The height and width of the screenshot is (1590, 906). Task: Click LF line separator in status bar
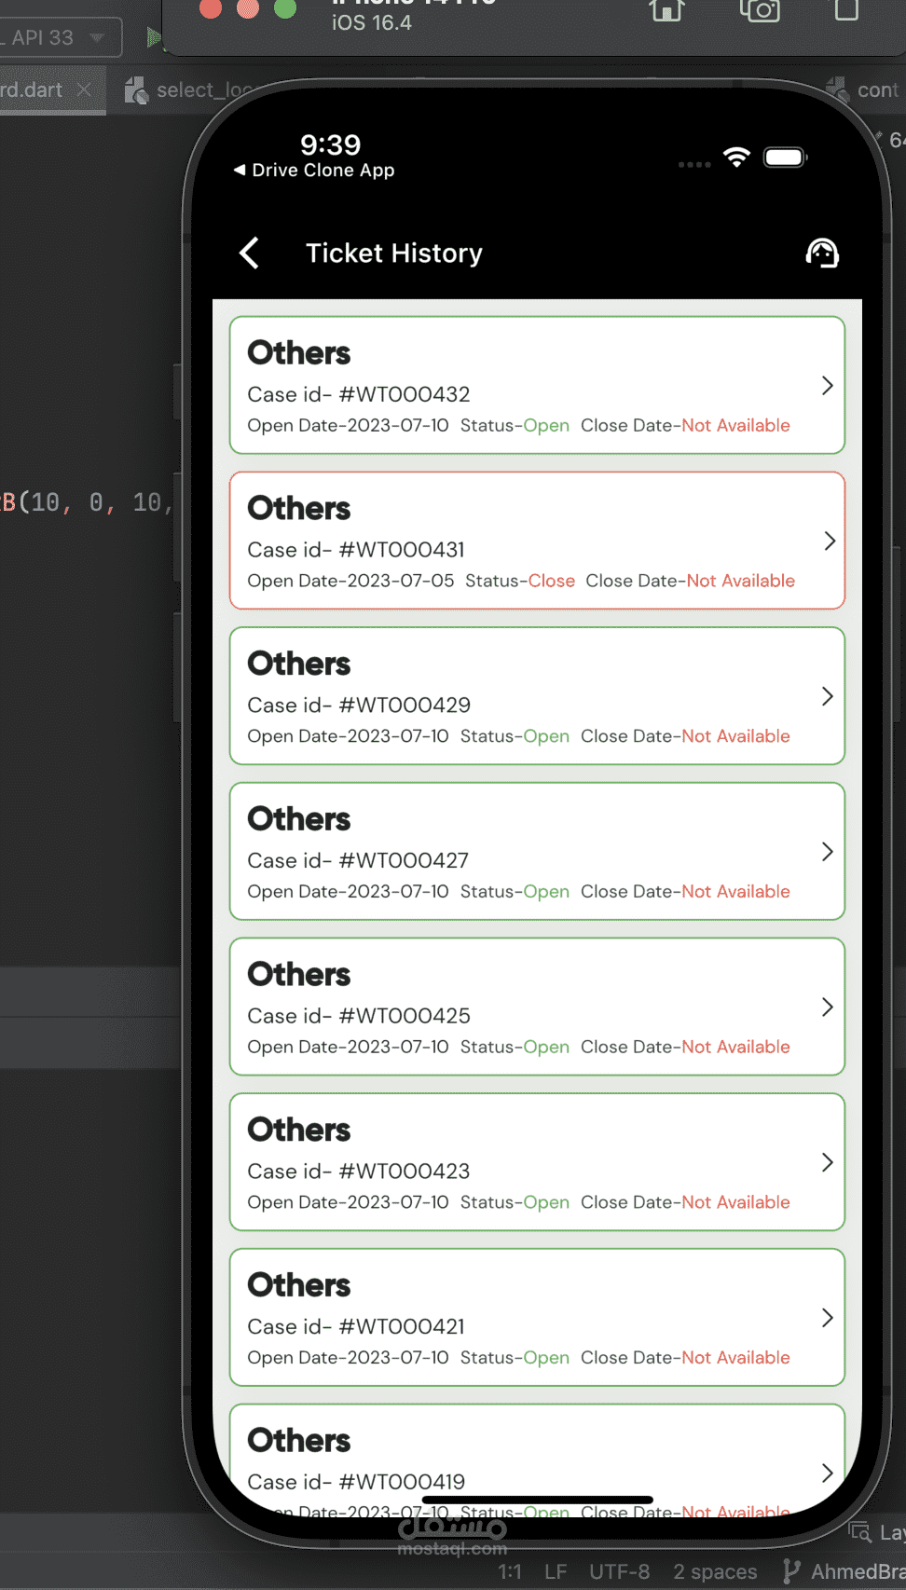point(556,1571)
